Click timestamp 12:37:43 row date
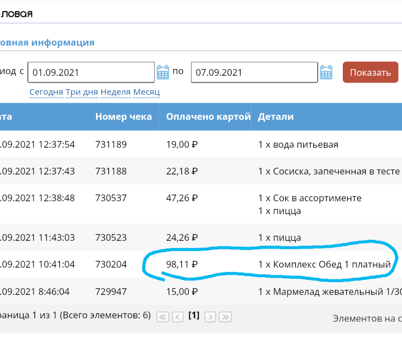The height and width of the screenshot is (339, 402). 56,171
